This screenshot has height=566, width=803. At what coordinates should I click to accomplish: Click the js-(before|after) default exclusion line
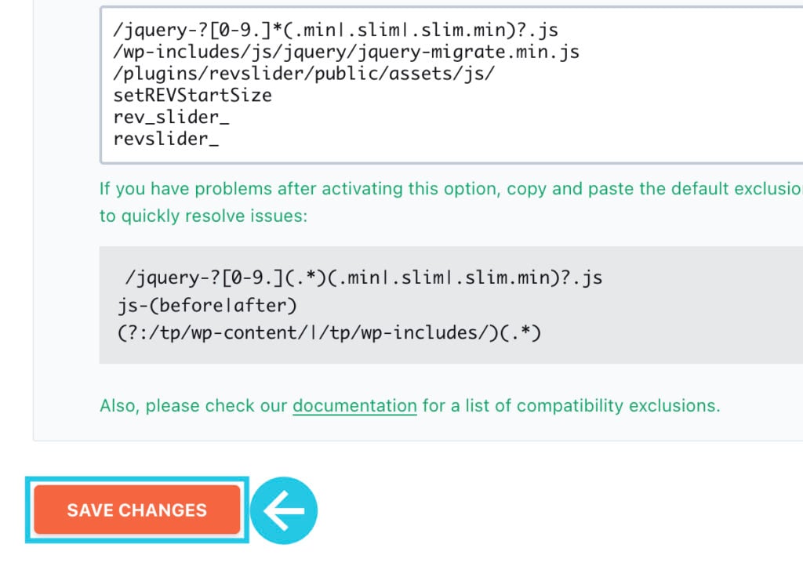coord(207,306)
